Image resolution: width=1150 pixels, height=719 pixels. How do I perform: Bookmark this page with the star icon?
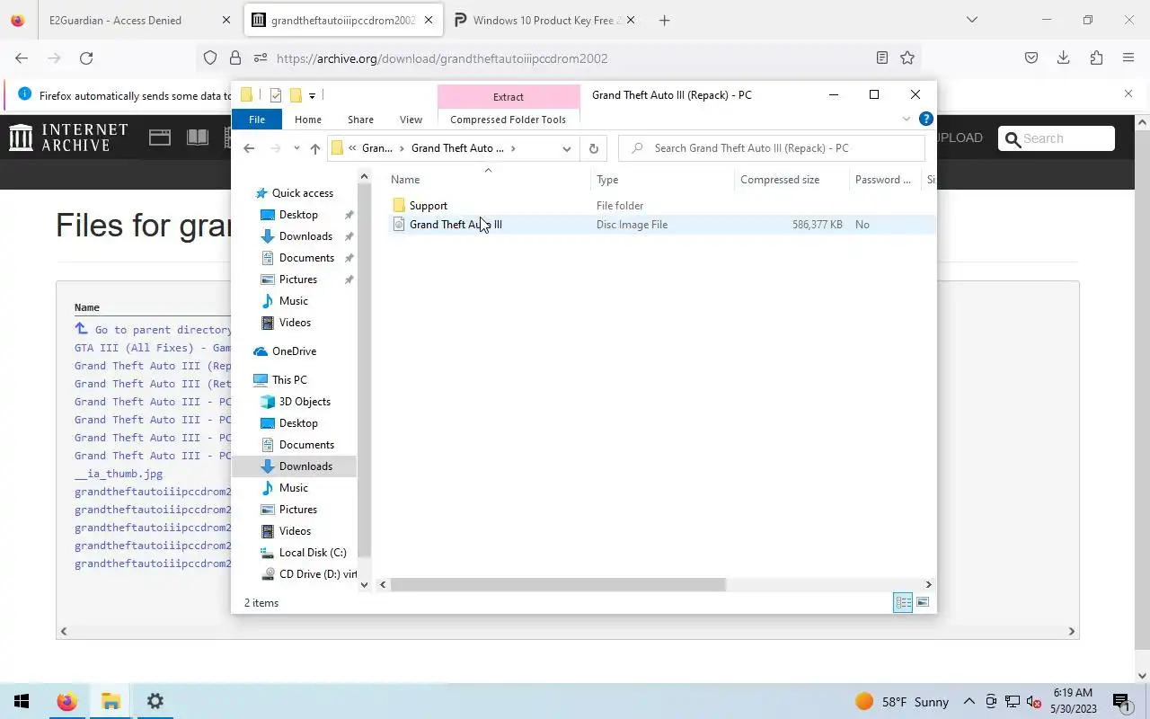pyautogui.click(x=907, y=58)
